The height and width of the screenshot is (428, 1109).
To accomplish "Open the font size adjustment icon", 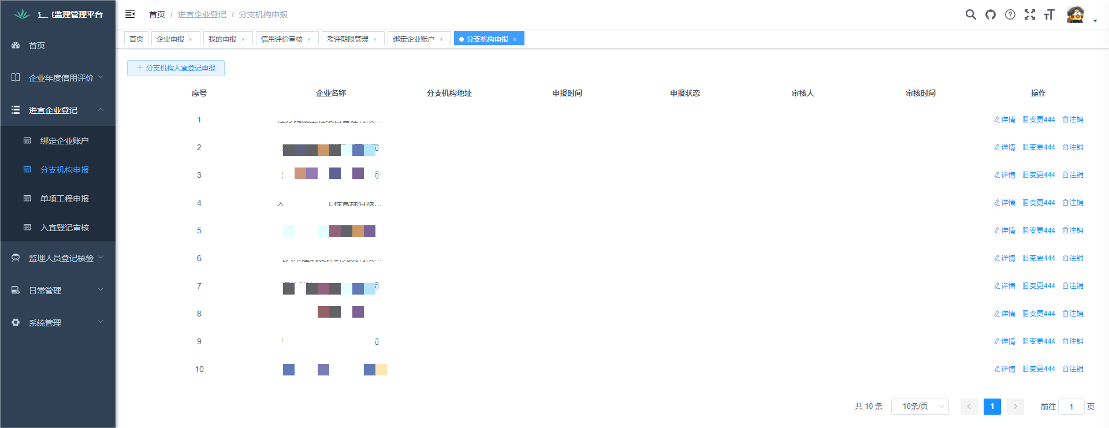I will pos(1049,14).
